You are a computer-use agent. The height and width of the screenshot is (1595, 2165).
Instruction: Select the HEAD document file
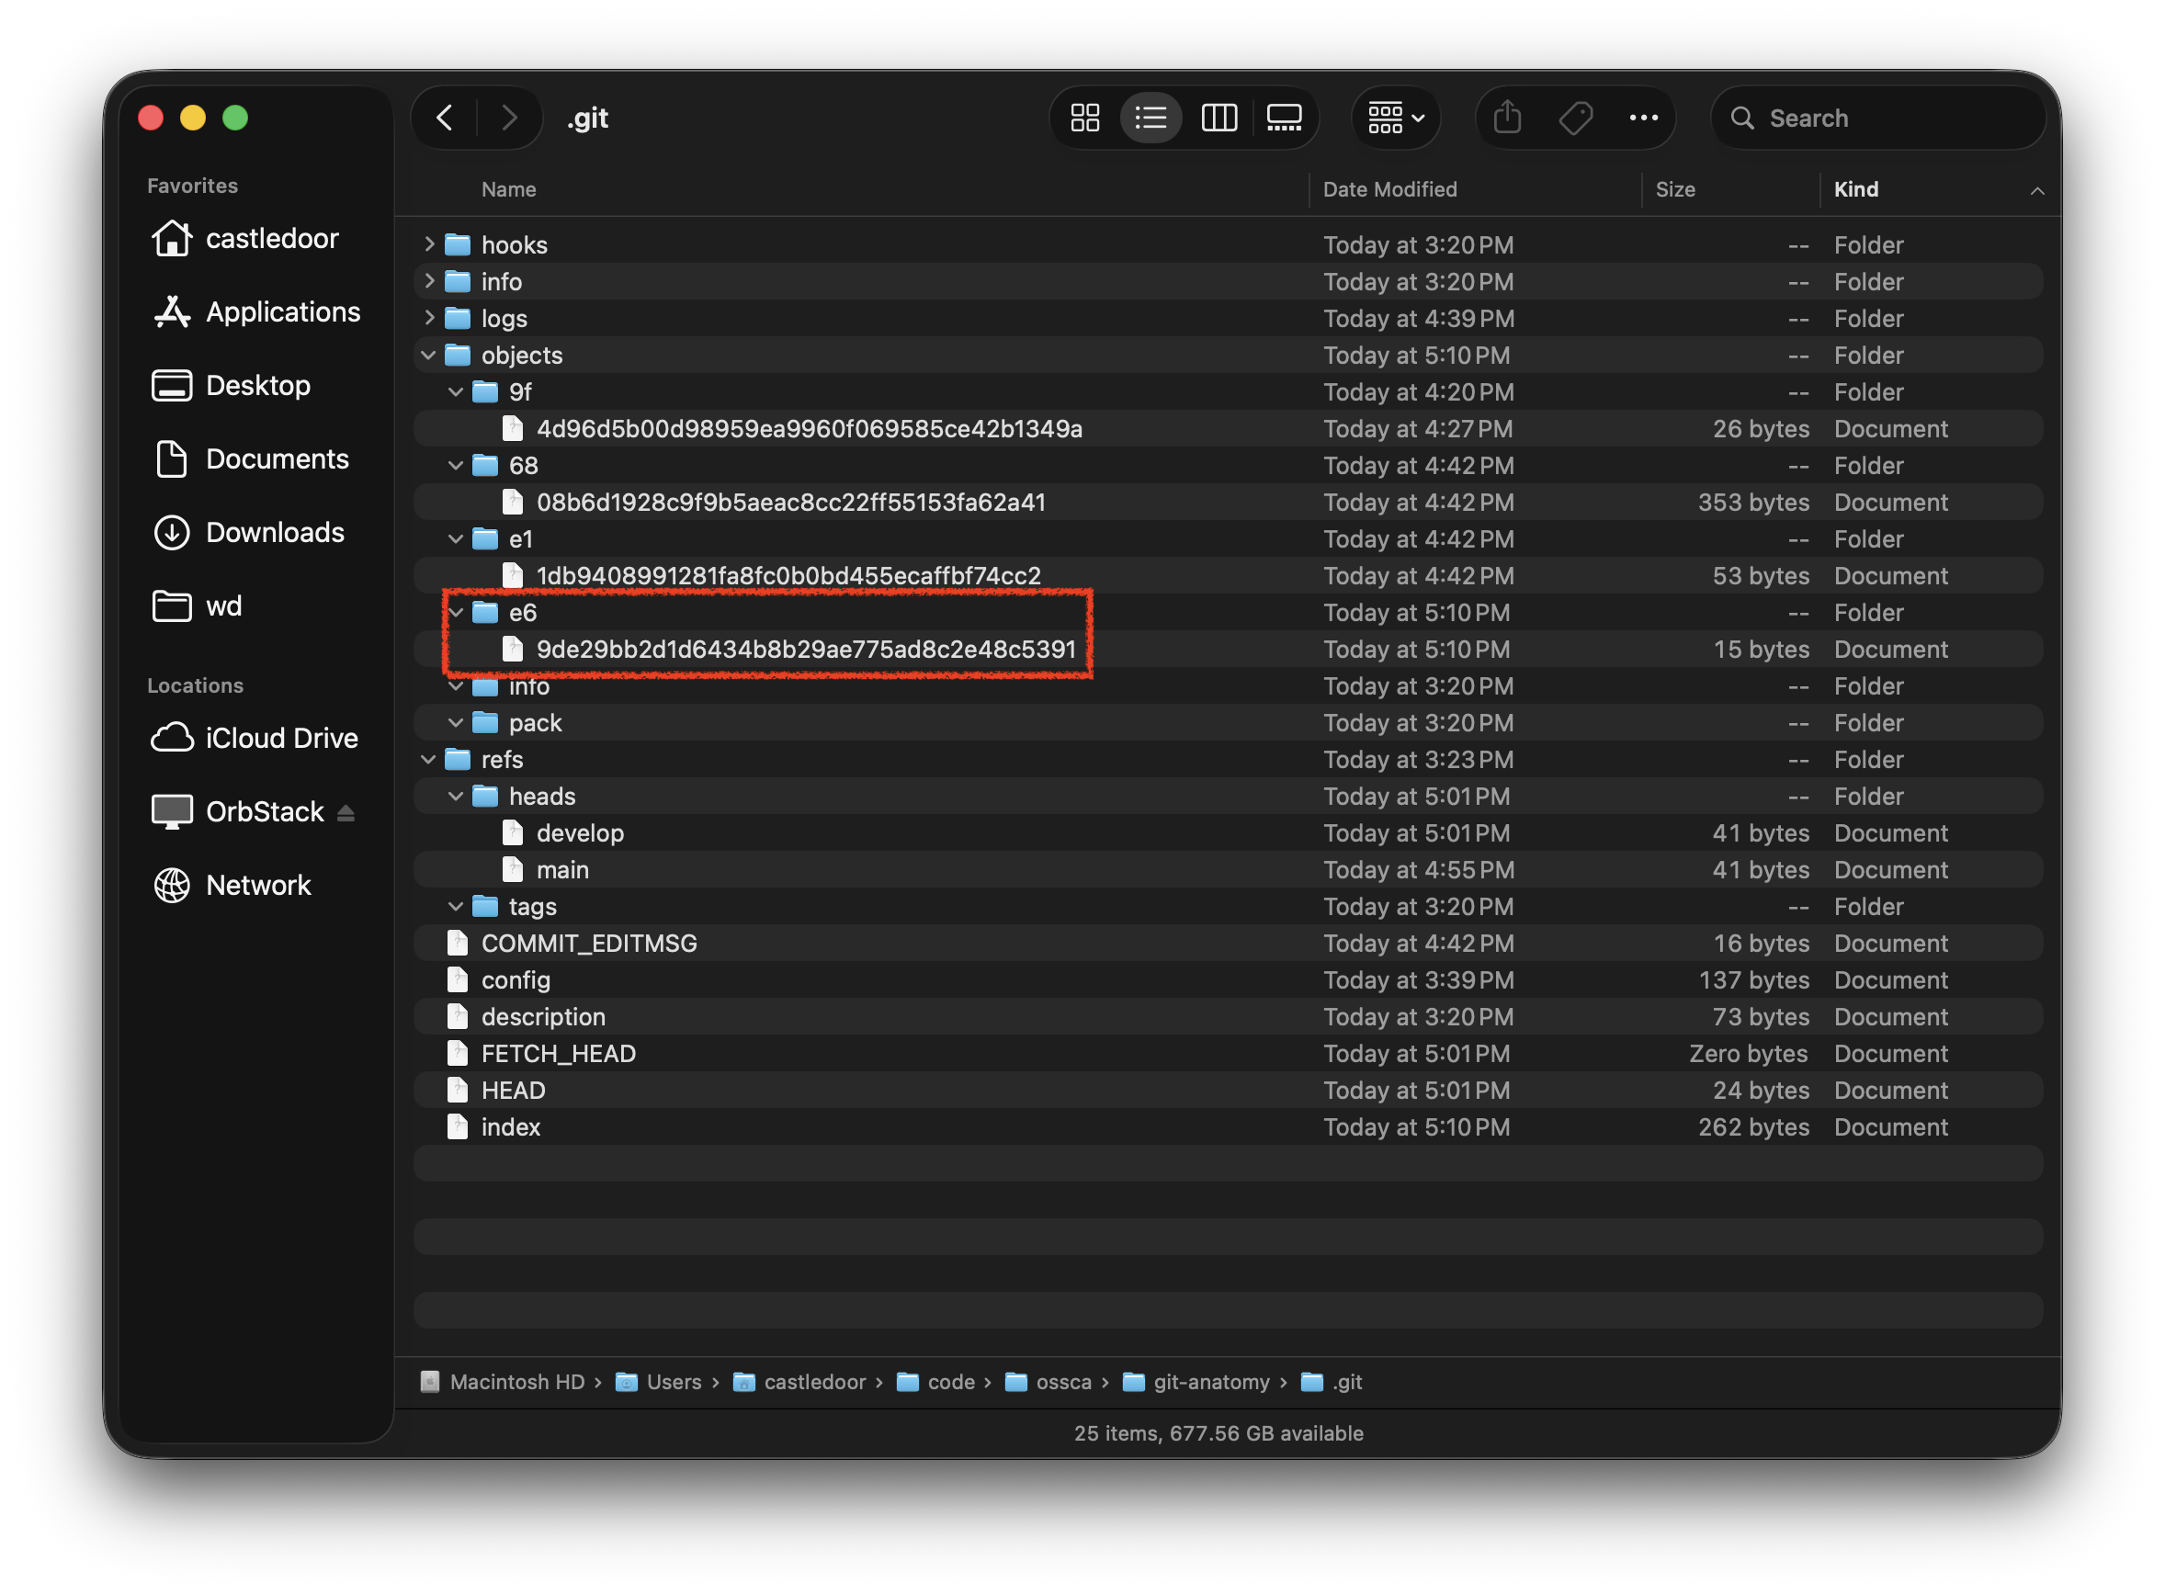click(513, 1090)
